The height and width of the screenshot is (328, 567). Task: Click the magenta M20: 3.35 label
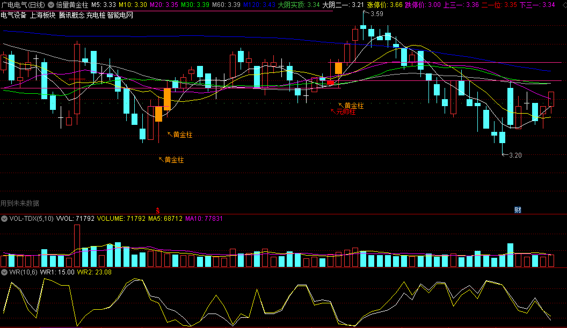coord(164,5)
